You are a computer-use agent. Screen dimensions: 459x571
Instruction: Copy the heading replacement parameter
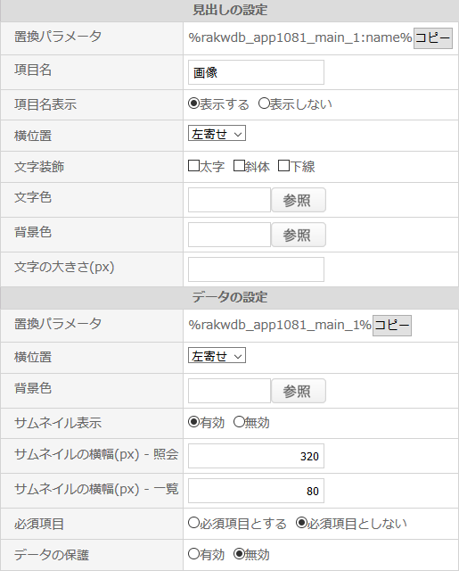pos(433,38)
